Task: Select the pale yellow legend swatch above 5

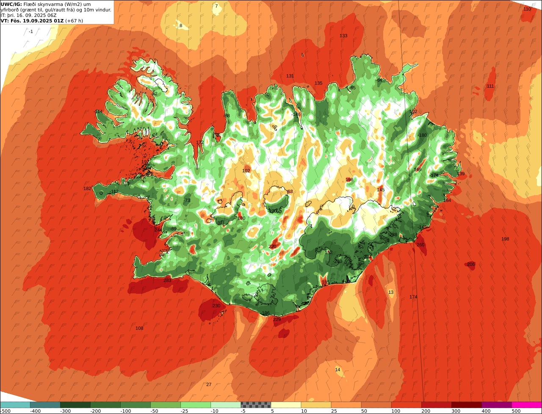Action: coord(286,405)
